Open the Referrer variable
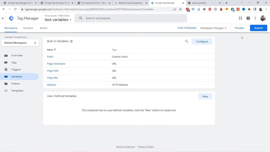 (x=51, y=85)
